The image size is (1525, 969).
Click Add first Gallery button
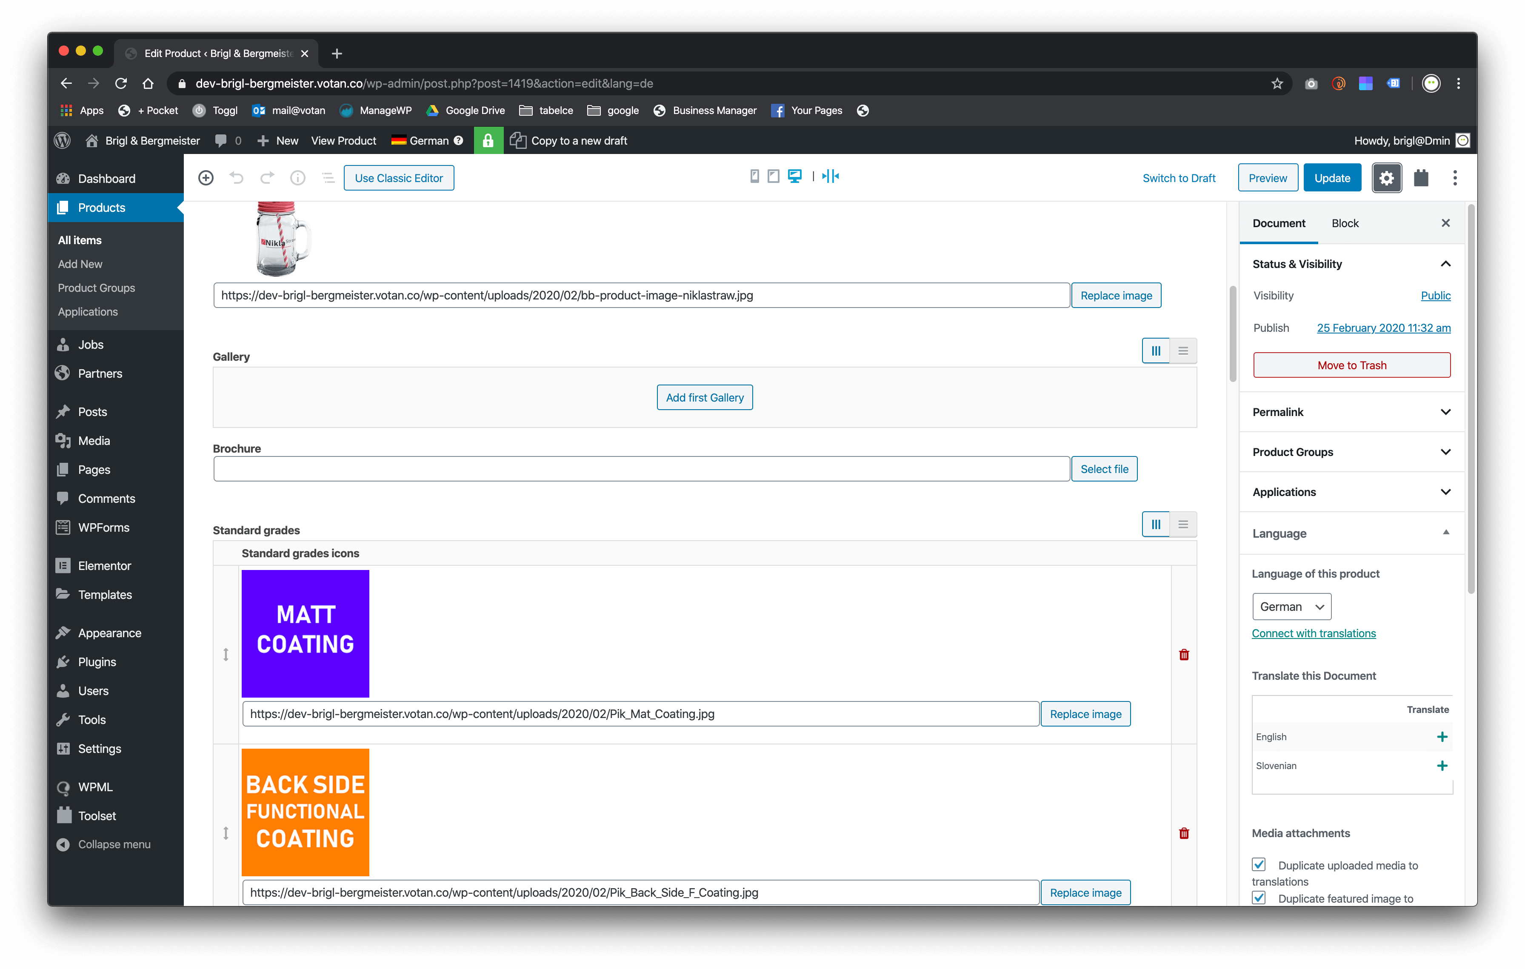tap(704, 397)
